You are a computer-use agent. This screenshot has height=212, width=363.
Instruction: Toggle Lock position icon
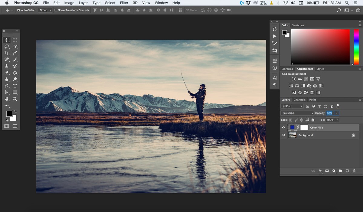point(302,120)
